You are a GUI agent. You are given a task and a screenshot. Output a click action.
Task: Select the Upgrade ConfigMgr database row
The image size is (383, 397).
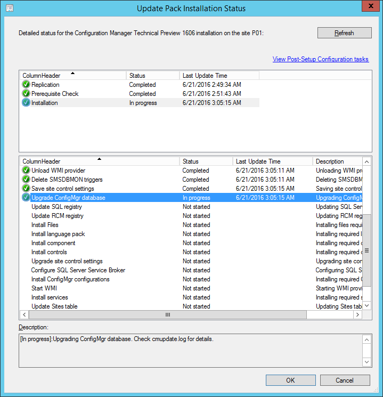point(191,198)
